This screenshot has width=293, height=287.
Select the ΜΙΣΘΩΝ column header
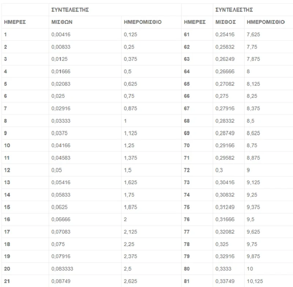[x=62, y=22]
